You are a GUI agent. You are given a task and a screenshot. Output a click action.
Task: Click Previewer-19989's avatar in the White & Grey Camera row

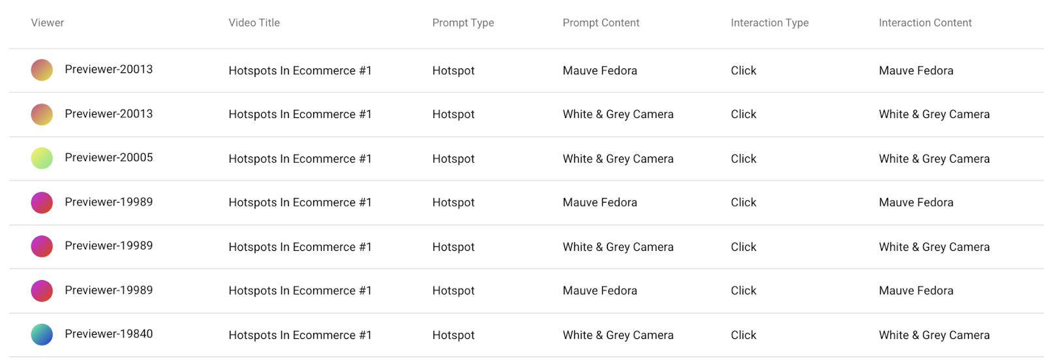coord(42,246)
